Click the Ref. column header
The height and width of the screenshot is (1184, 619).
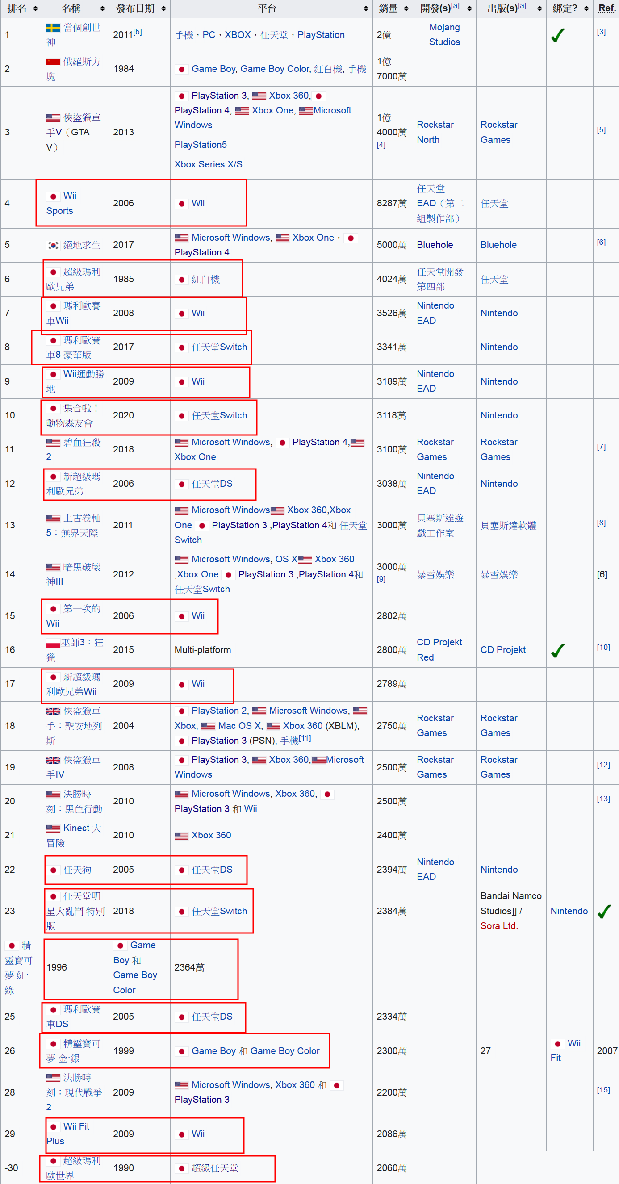(606, 8)
